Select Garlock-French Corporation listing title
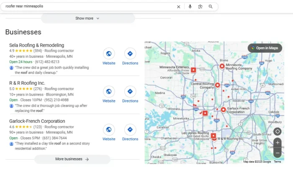This screenshot has width=293, height=170. coord(37,121)
